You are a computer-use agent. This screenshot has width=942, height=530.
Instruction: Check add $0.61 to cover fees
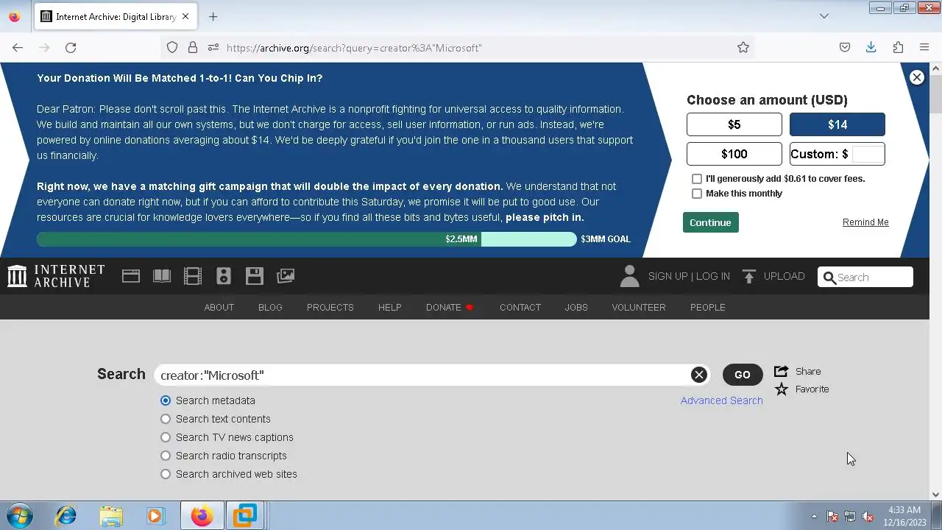(697, 179)
